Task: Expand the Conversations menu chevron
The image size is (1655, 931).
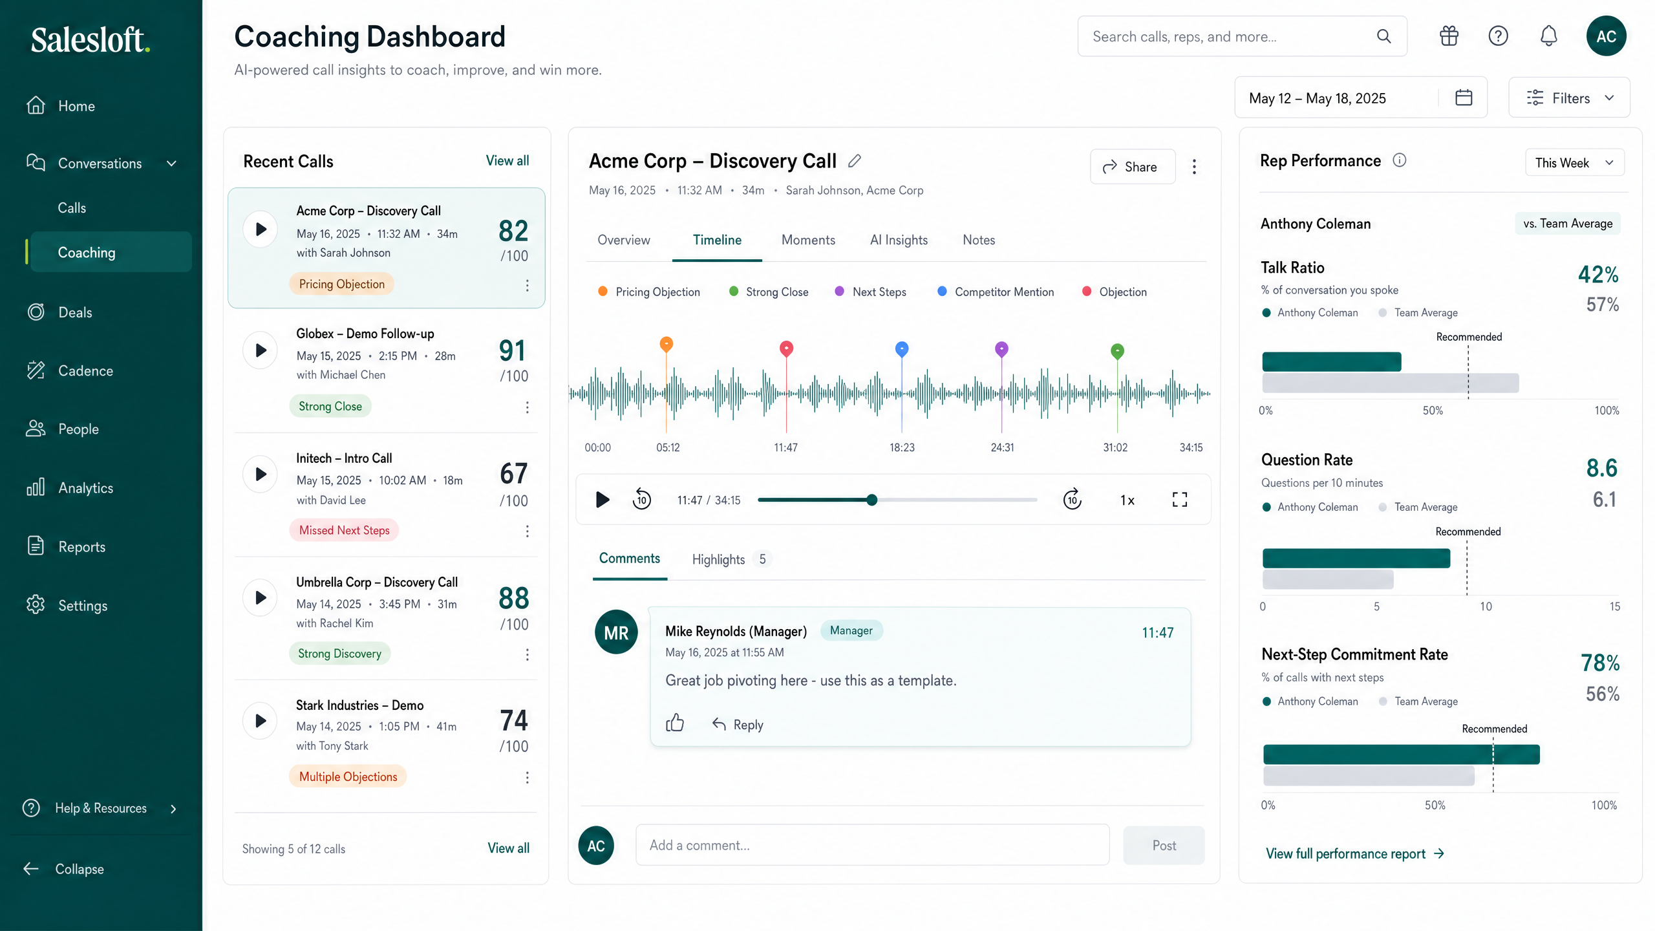Action: click(171, 164)
